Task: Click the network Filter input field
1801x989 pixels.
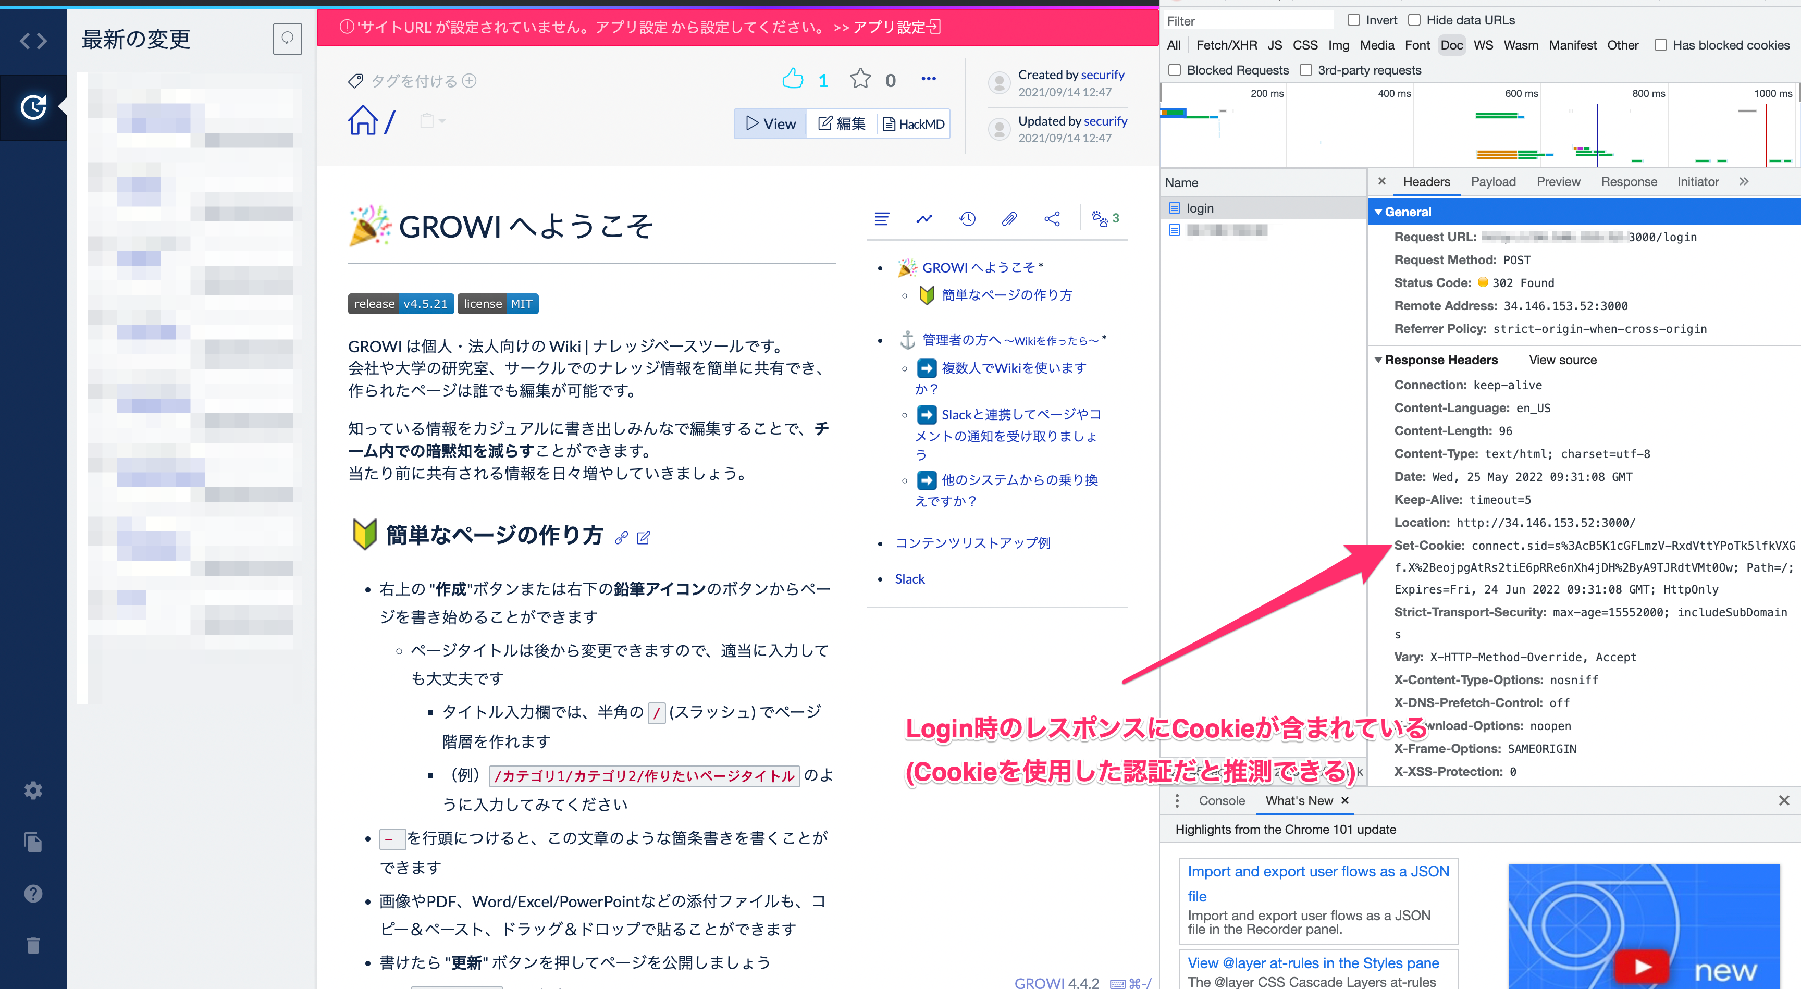Action: point(1249,20)
